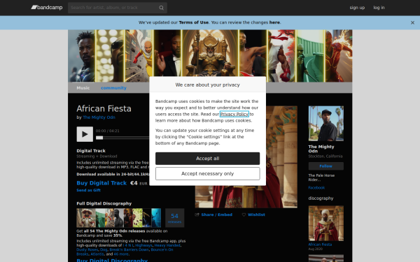Open The Mighty Odn artist link under title
Screen dimensions: 420x262
tap(99, 117)
